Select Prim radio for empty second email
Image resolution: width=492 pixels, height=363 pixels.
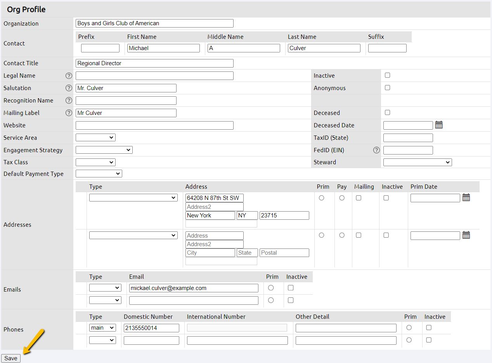pyautogui.click(x=271, y=300)
